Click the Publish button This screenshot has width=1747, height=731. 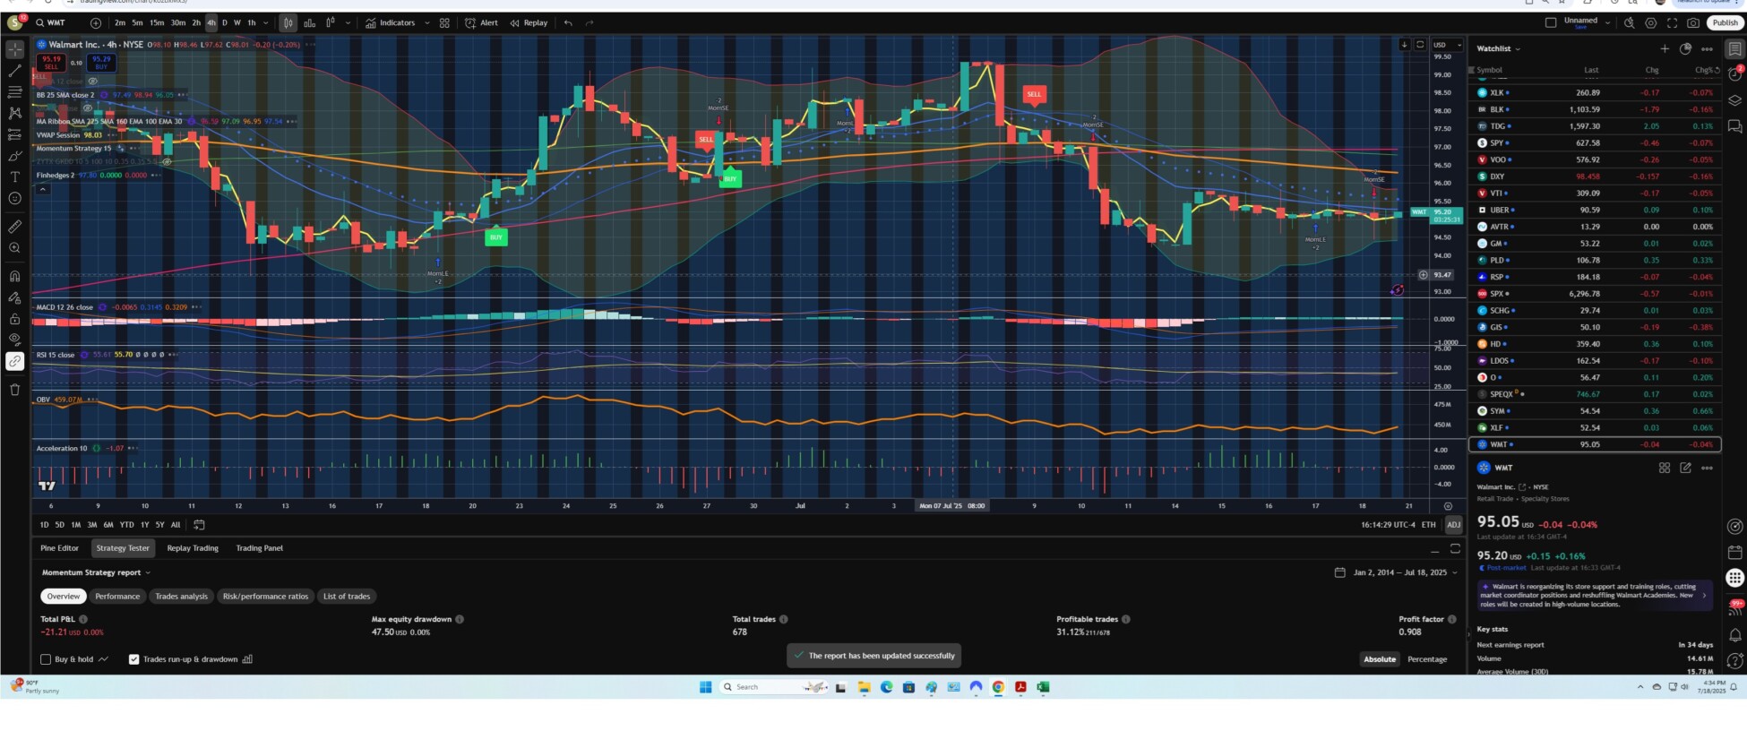1725,23
